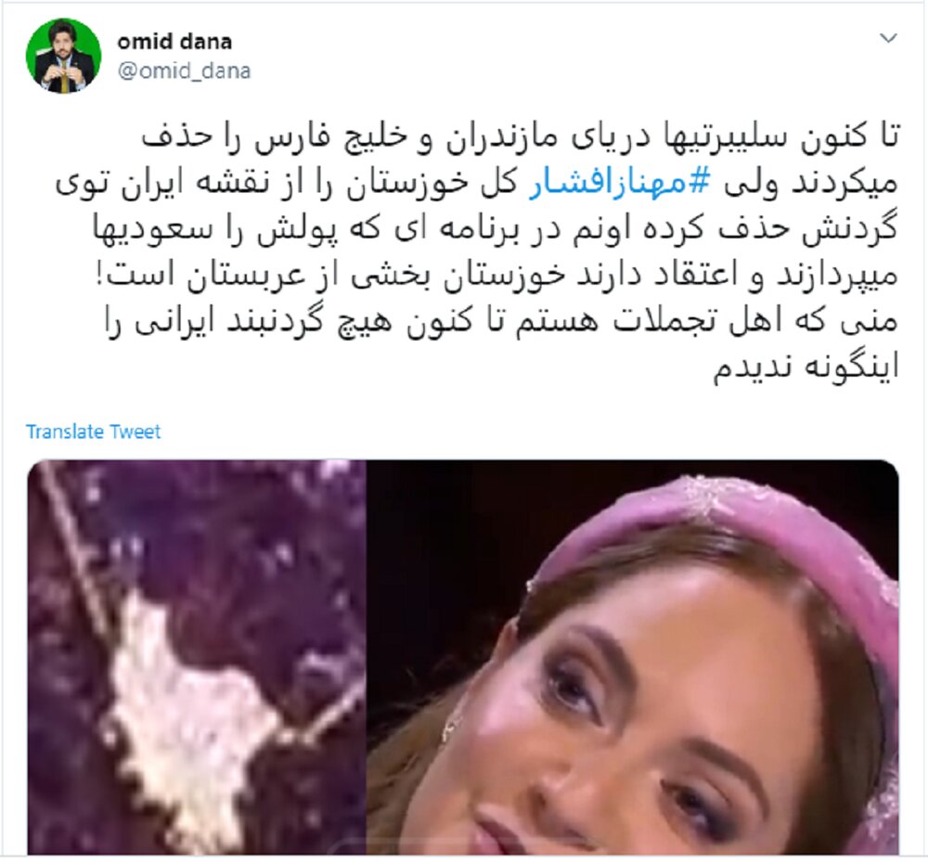Open the @omid_dana handle link
This screenshot has height=863, width=928.
pos(184,71)
